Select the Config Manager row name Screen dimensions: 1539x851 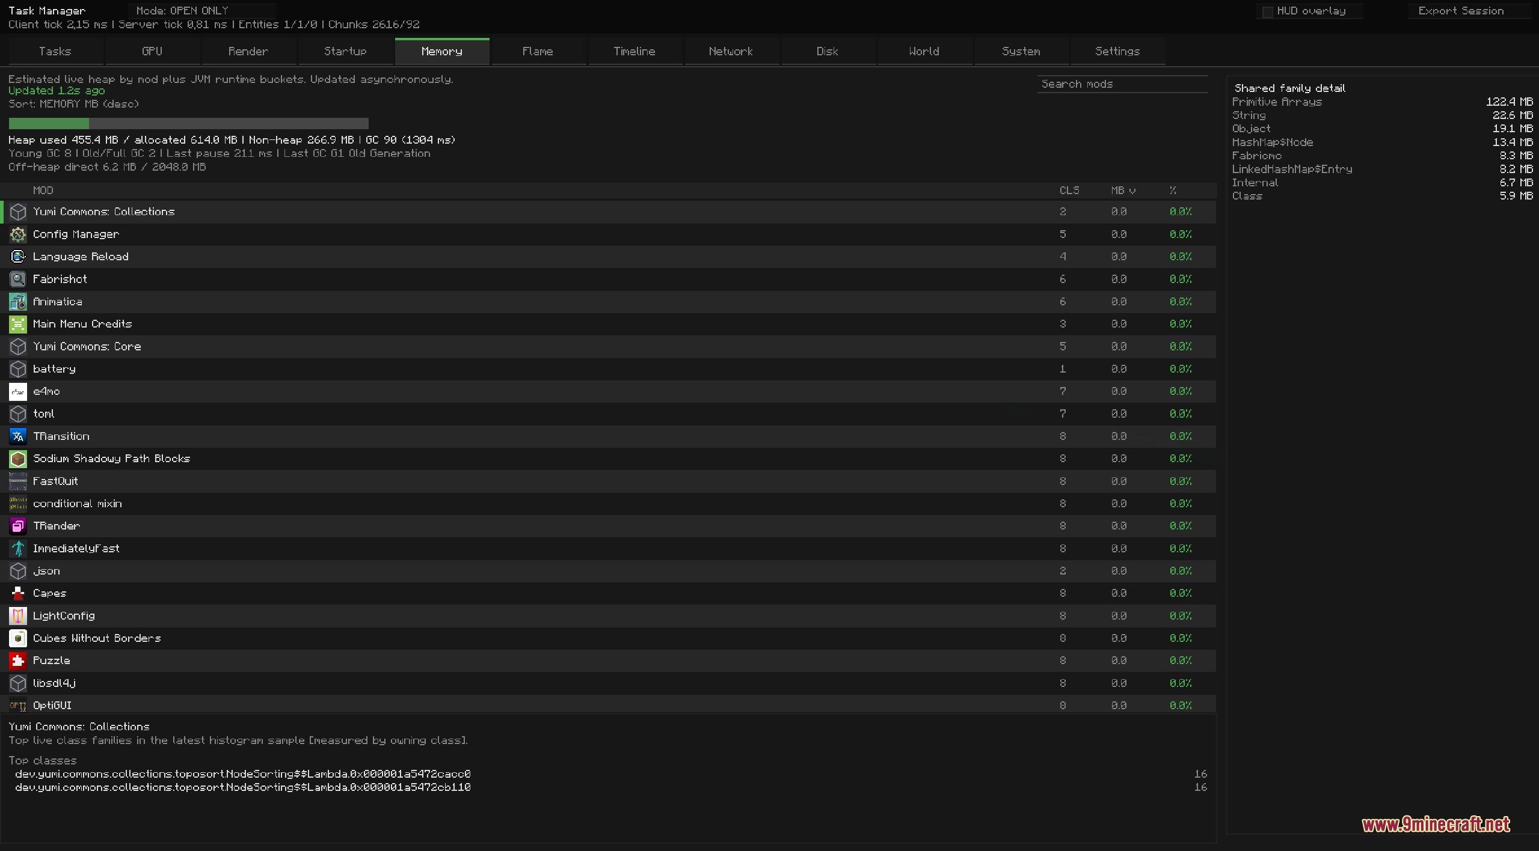[76, 234]
